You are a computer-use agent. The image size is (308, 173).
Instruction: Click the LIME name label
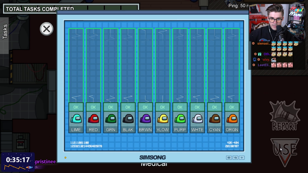coord(76,130)
